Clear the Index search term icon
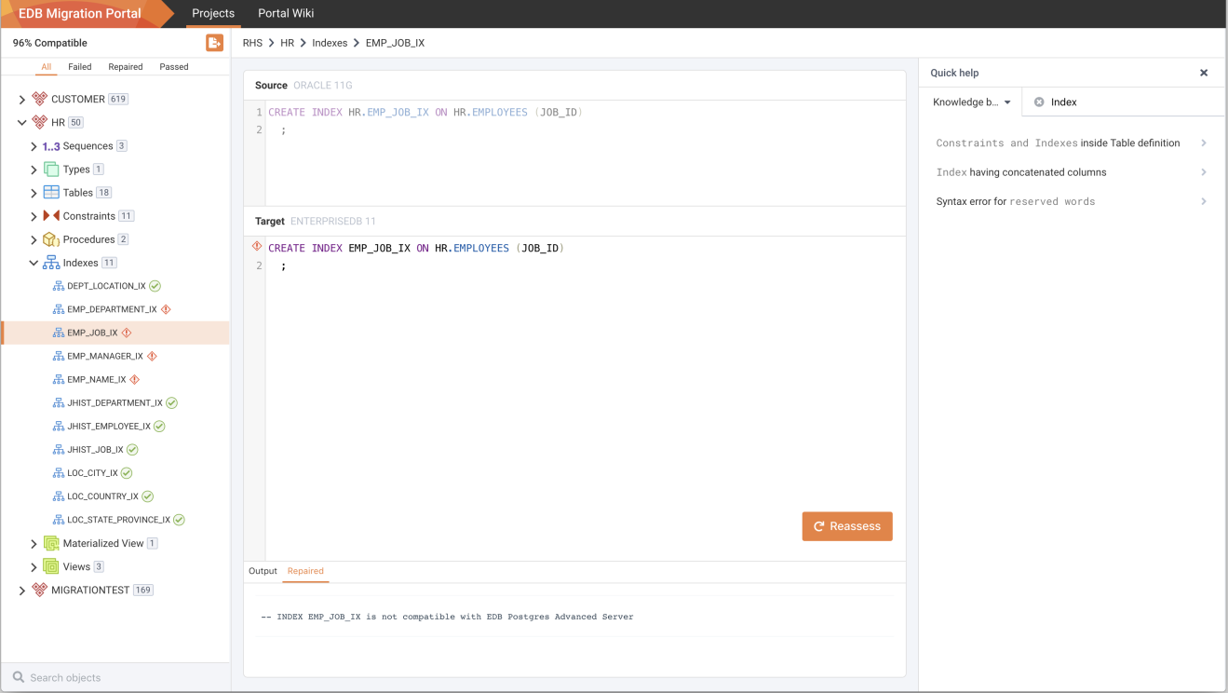 point(1039,102)
